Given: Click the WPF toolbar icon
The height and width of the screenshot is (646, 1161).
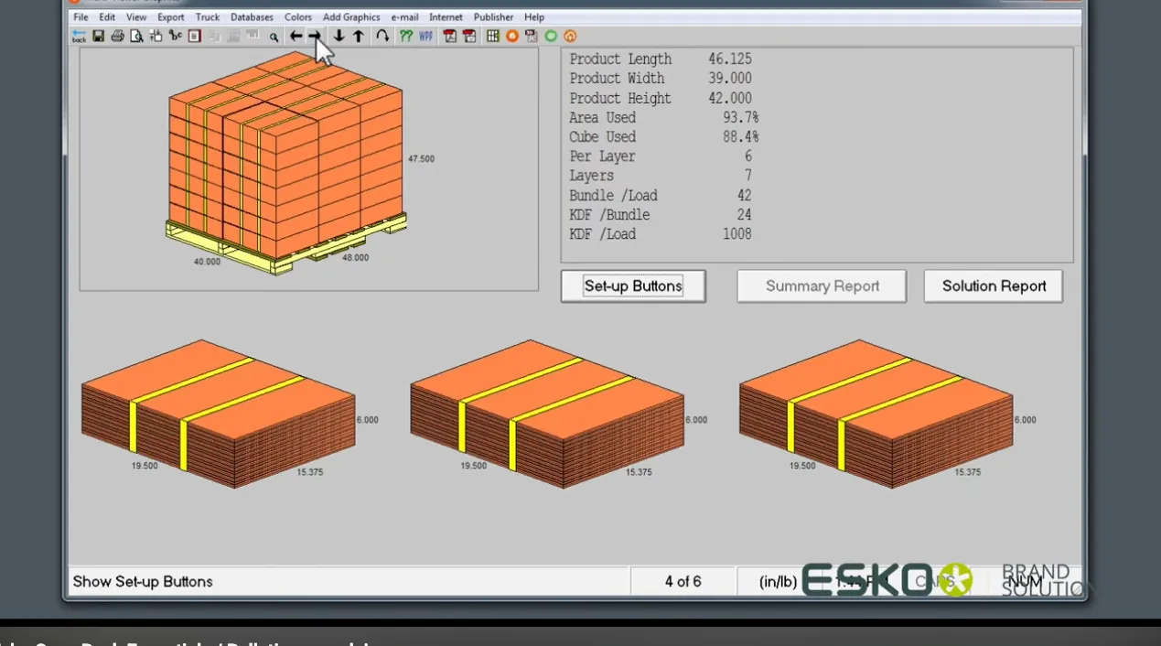Looking at the screenshot, I should coord(426,37).
